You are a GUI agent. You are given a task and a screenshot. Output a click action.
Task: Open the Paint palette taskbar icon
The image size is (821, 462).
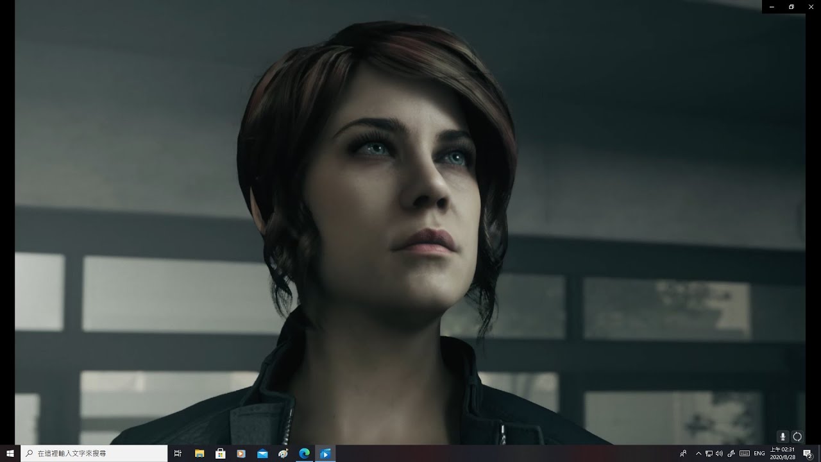pos(283,453)
